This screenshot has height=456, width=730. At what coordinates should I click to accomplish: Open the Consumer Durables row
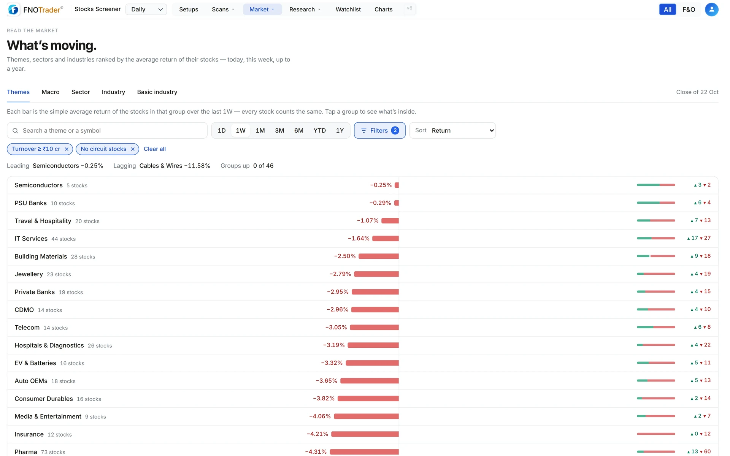362,399
